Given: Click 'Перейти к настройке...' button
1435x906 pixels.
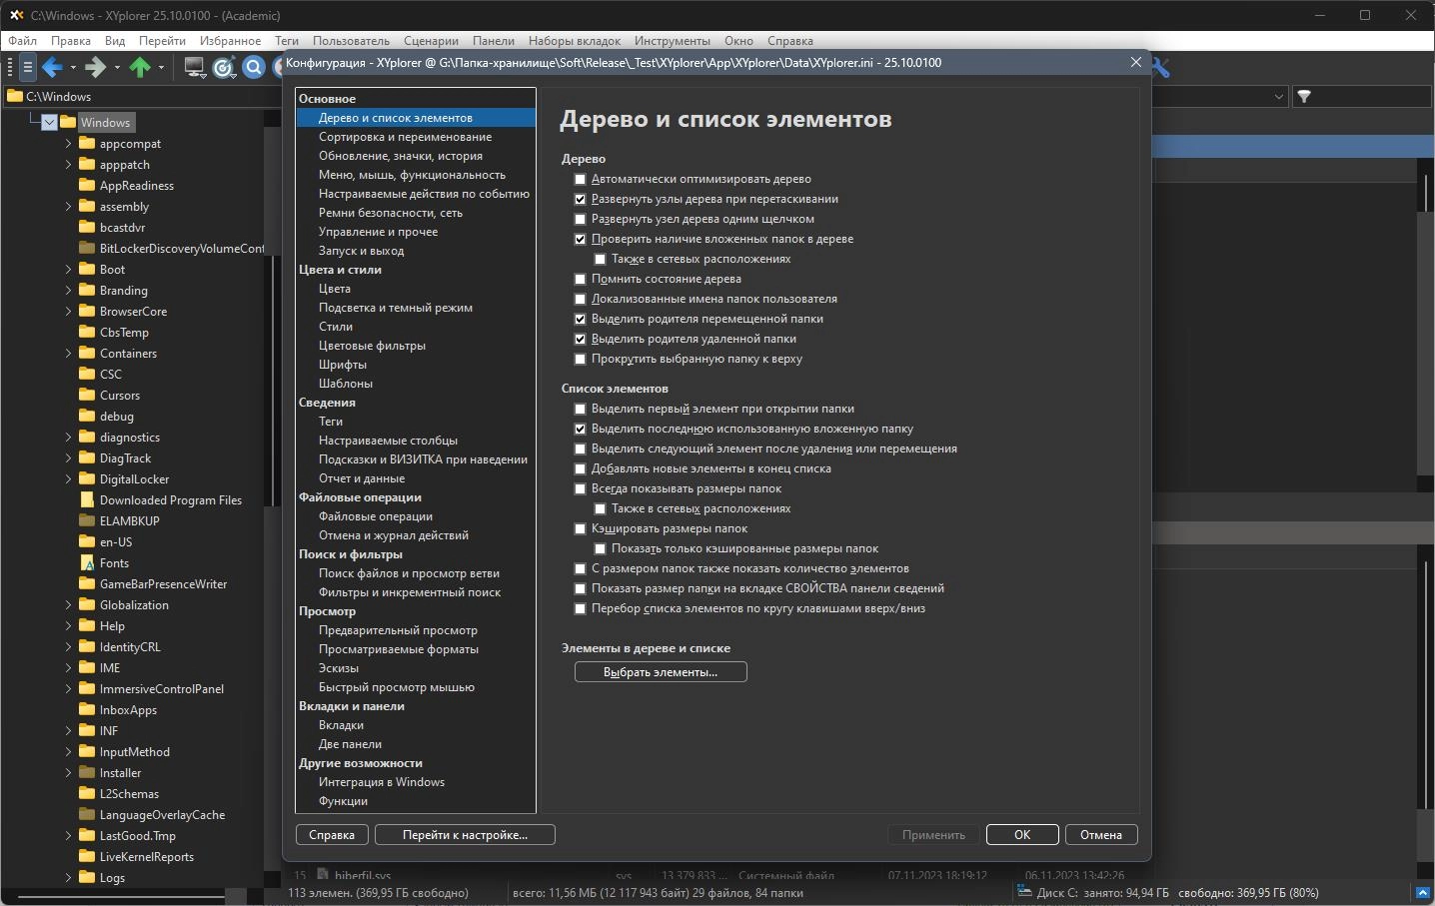Looking at the screenshot, I should click(x=465, y=835).
